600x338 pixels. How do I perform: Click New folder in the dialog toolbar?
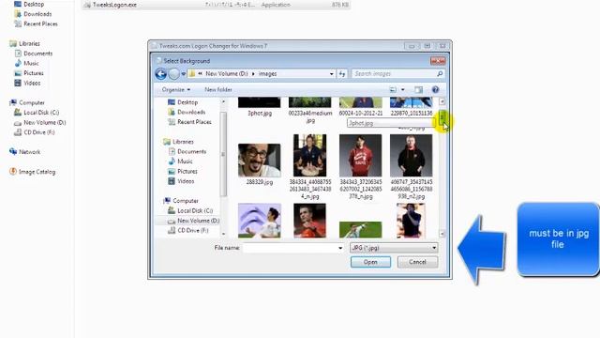pyautogui.click(x=218, y=89)
